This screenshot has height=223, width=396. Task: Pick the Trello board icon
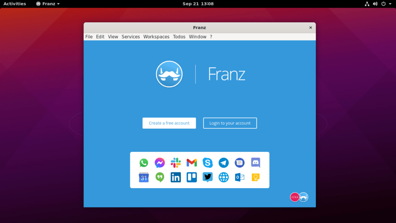click(x=192, y=177)
